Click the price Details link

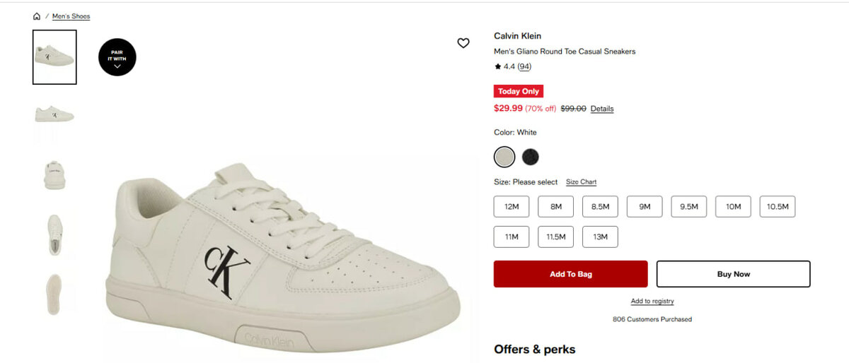pos(602,109)
